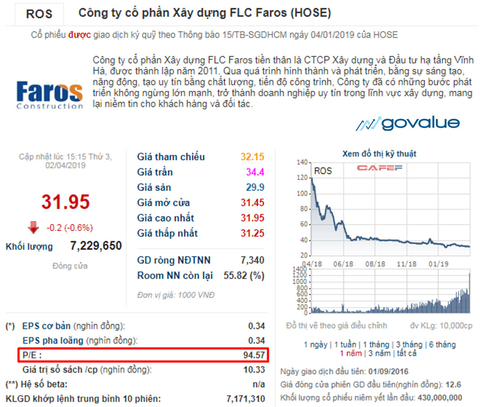480x407 pixels.
Task: Click the 'Giá trần' value 34.4
Action: pyautogui.click(x=255, y=172)
